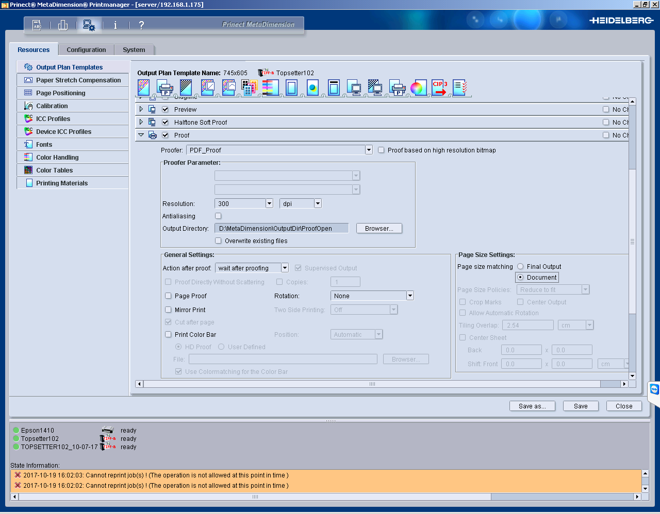Click the CIP3 export step icon
The width and height of the screenshot is (660, 514).
pyautogui.click(x=439, y=88)
